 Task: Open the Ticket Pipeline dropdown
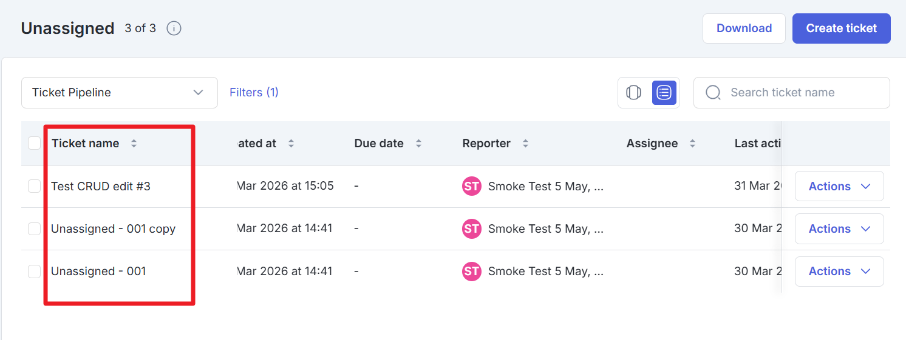tap(119, 93)
